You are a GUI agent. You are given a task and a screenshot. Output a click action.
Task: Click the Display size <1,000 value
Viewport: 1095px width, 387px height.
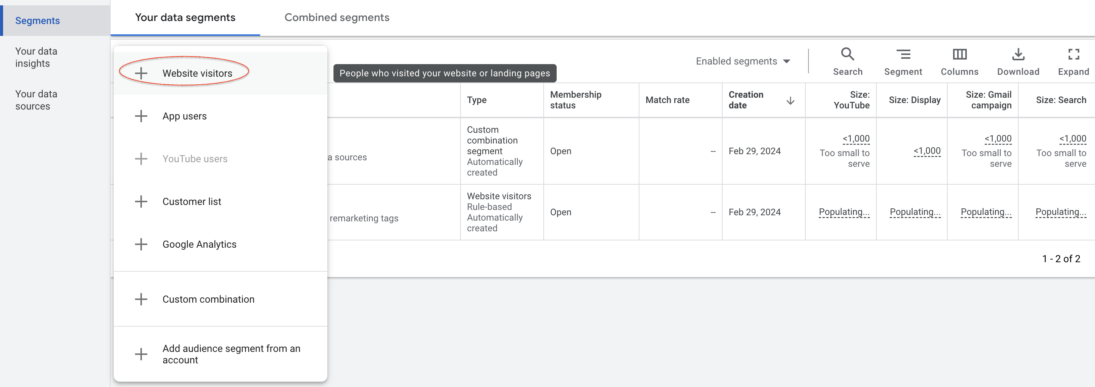click(x=927, y=151)
